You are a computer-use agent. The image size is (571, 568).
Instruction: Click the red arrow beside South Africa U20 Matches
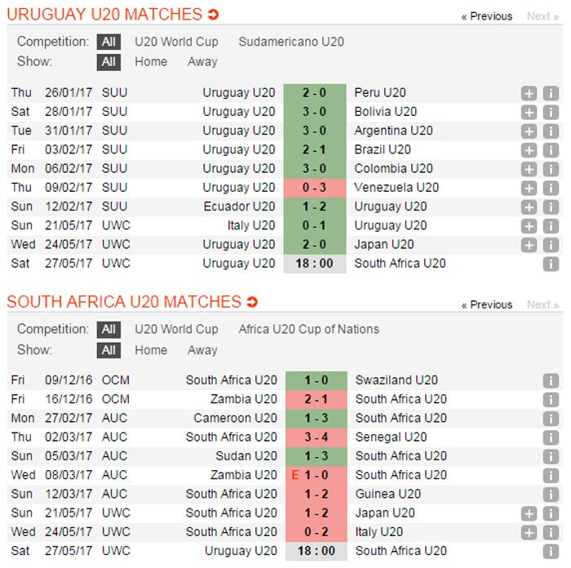click(252, 303)
